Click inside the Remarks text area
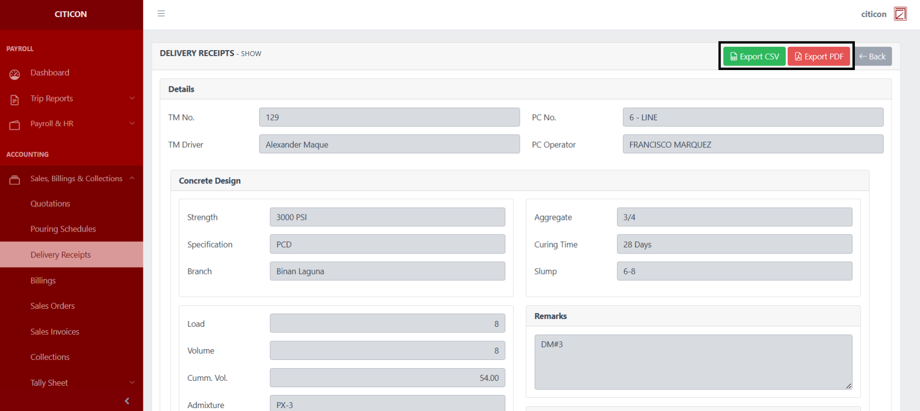Screen dimensions: 920x411 693,362
